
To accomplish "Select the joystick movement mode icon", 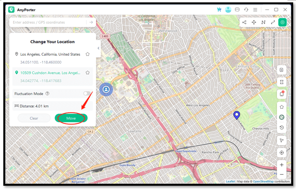I will [x=254, y=22].
